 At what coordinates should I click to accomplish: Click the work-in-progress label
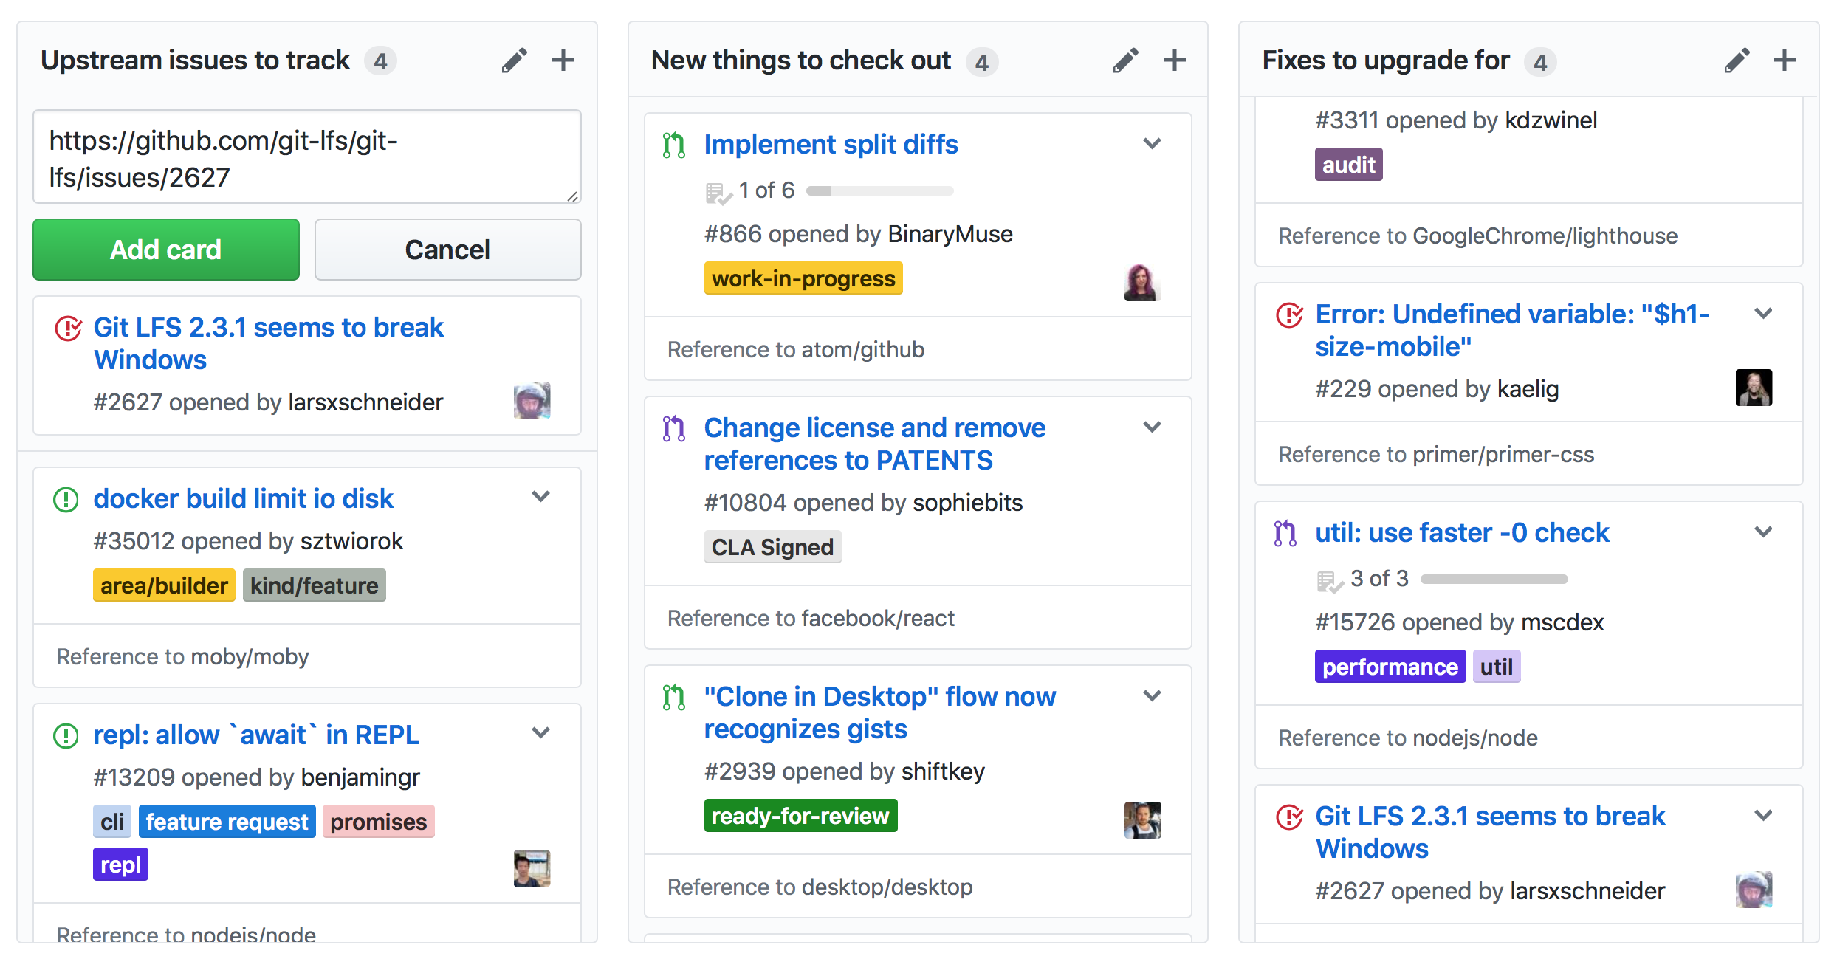tap(803, 279)
